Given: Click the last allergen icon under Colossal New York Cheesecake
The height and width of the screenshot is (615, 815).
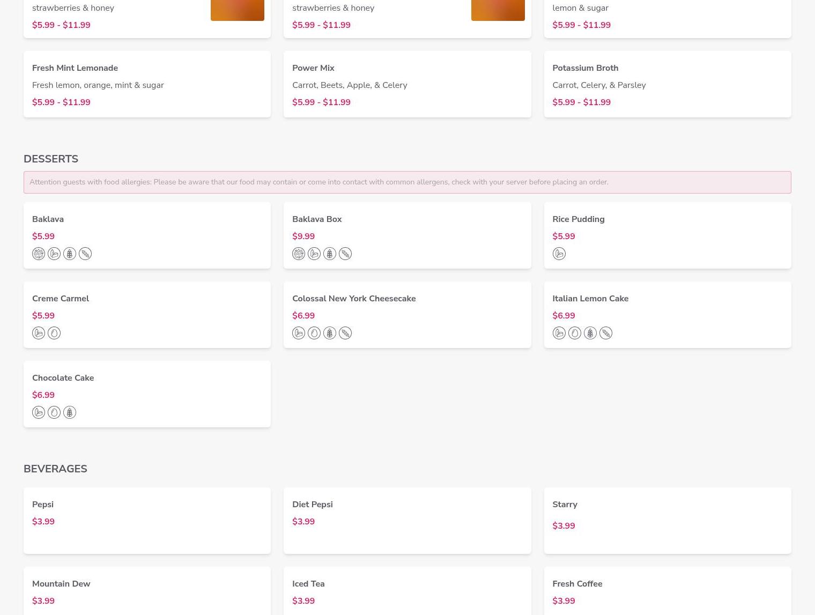Looking at the screenshot, I should click(x=345, y=333).
